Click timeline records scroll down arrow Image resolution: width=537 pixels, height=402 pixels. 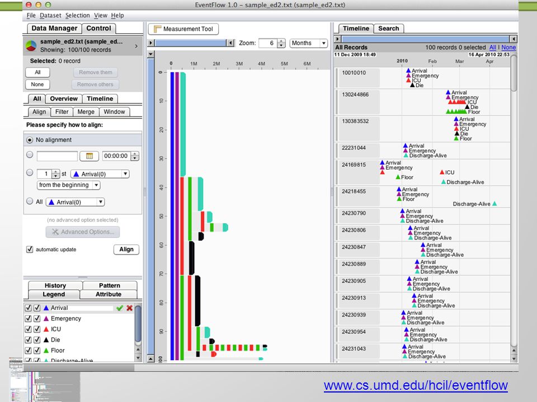click(514, 359)
